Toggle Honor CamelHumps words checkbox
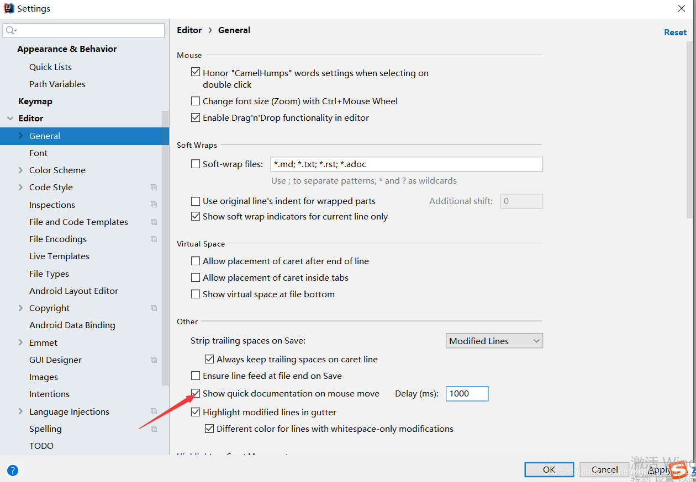 coord(196,72)
